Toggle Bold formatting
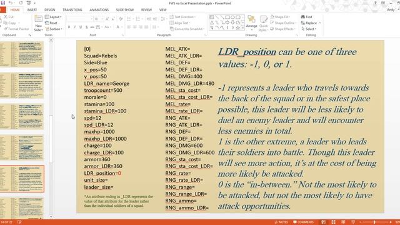Viewport: 400px width, 225px height. click(x=69, y=27)
